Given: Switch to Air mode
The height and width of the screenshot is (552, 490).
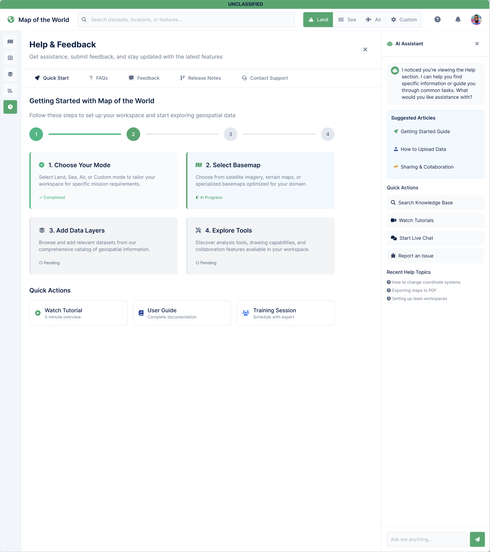Looking at the screenshot, I should click(373, 20).
